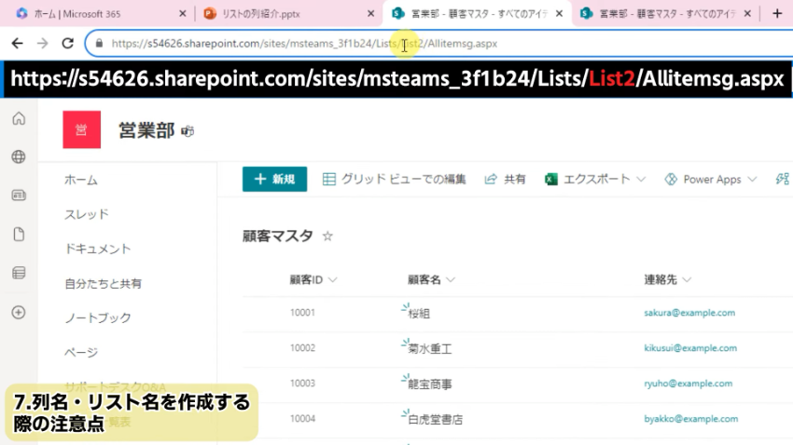Click the SharePoint home icon in the app bar
Screen dimensions: 793x445
click(x=19, y=118)
